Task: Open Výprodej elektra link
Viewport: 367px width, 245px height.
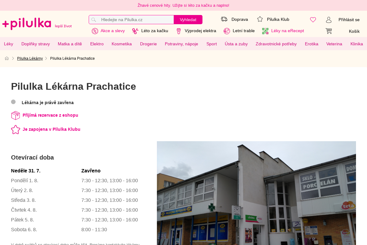Action: coord(200,31)
